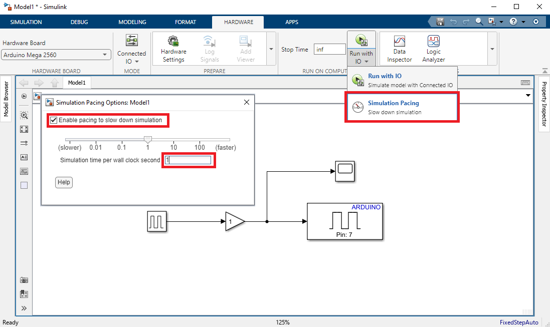Click the Scope block in the model

[345, 169]
